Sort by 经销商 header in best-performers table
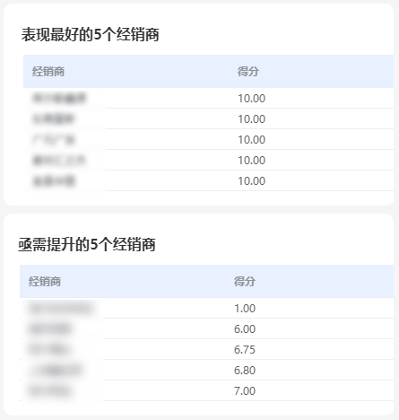Image resolution: width=399 pixels, height=420 pixels. tap(48, 72)
